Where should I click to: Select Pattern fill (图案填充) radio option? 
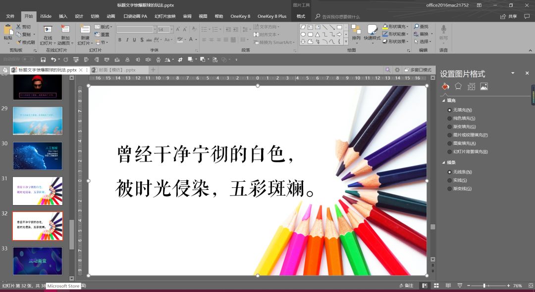[x=449, y=143]
